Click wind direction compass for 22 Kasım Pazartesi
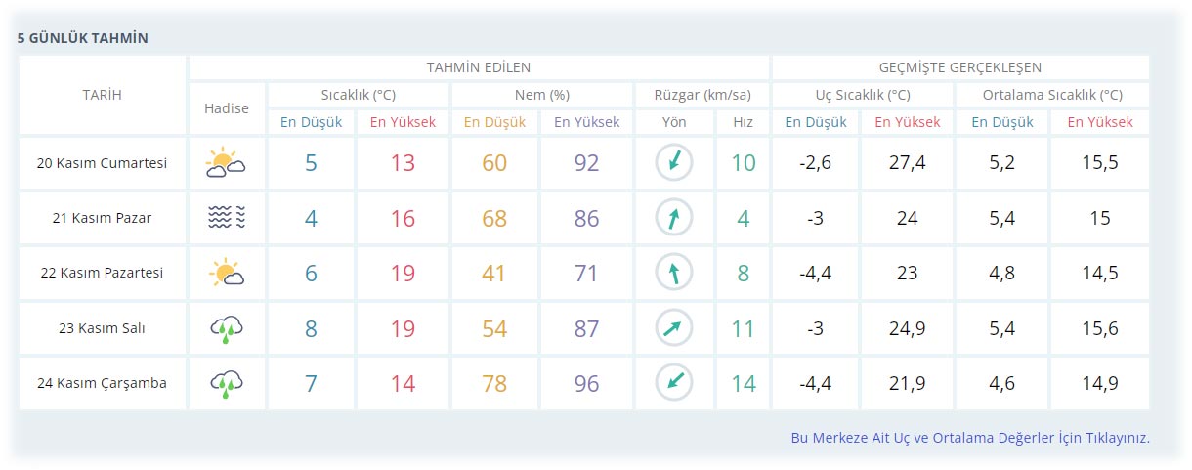The width and height of the screenshot is (1192, 470). tap(673, 273)
